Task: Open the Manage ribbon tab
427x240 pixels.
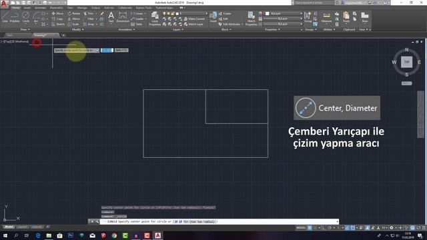Action: pyautogui.click(x=82, y=7)
